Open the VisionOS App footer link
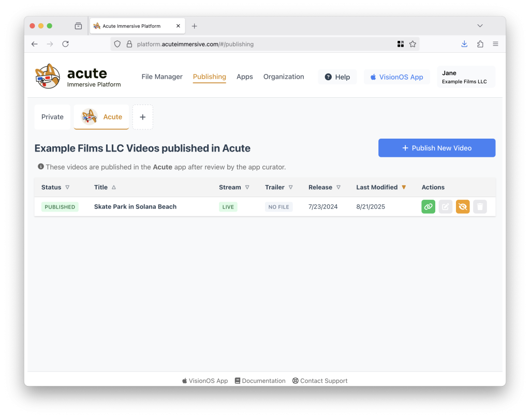530x418 pixels. 205,381
